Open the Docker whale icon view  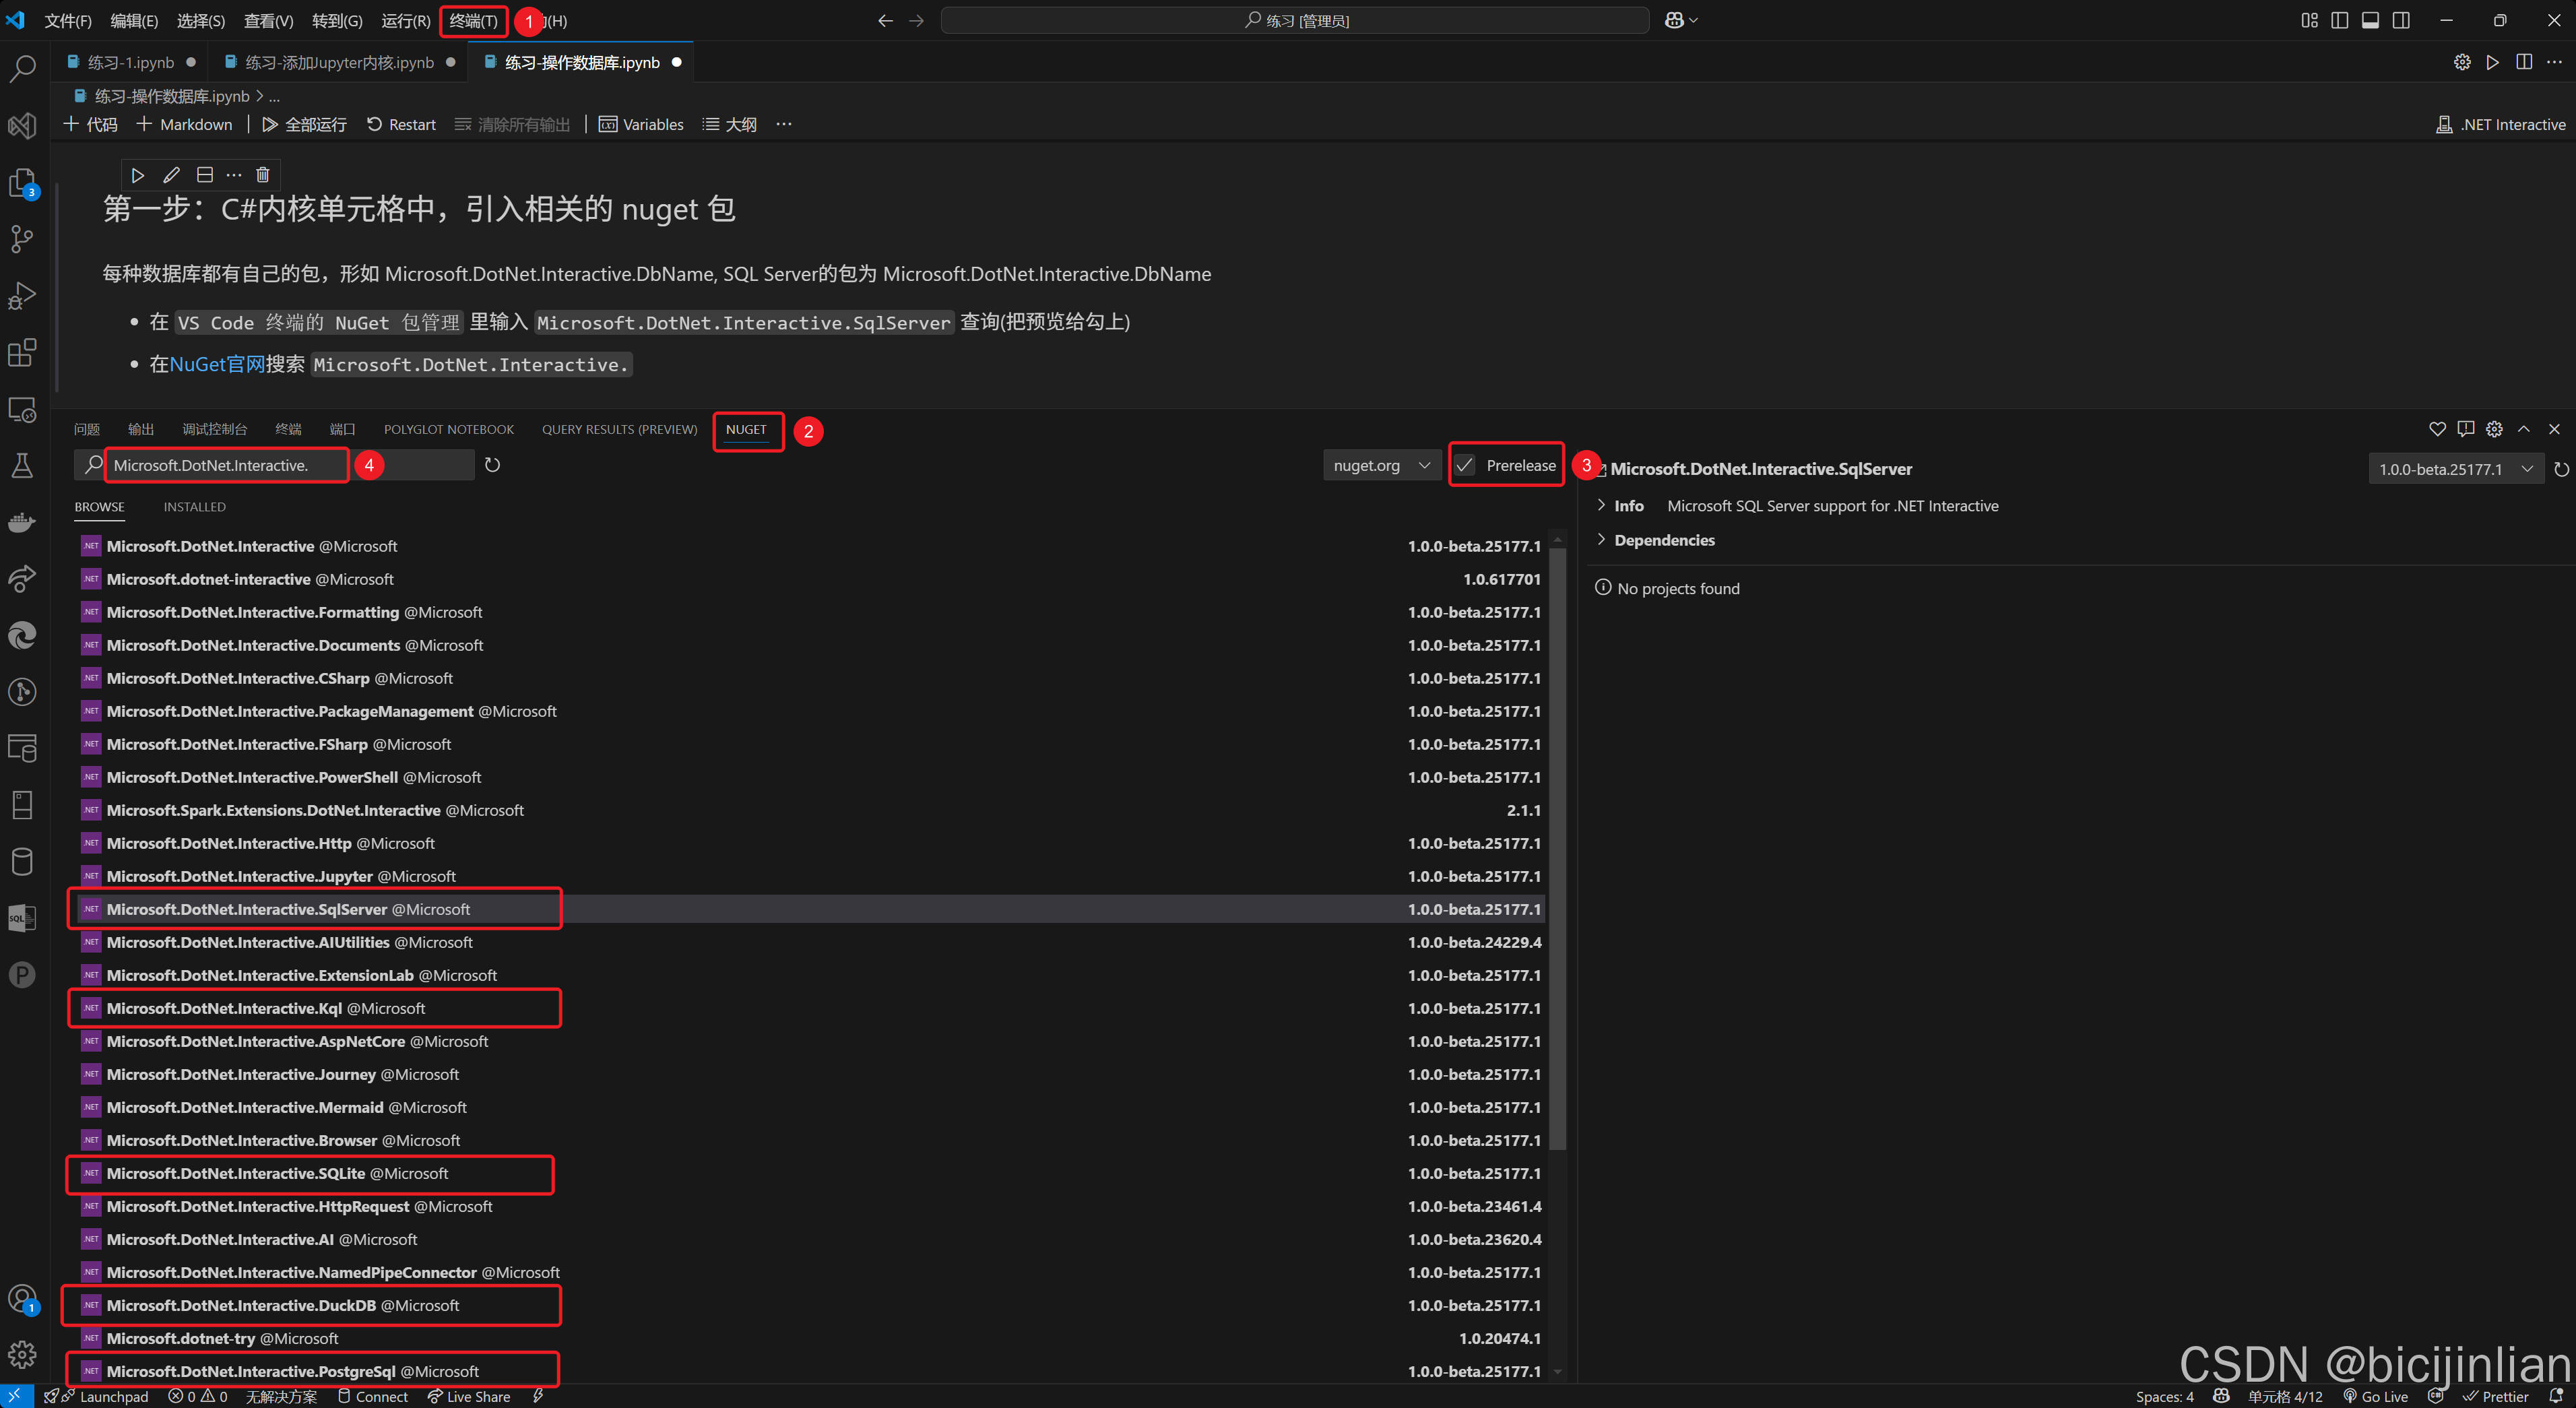point(22,522)
